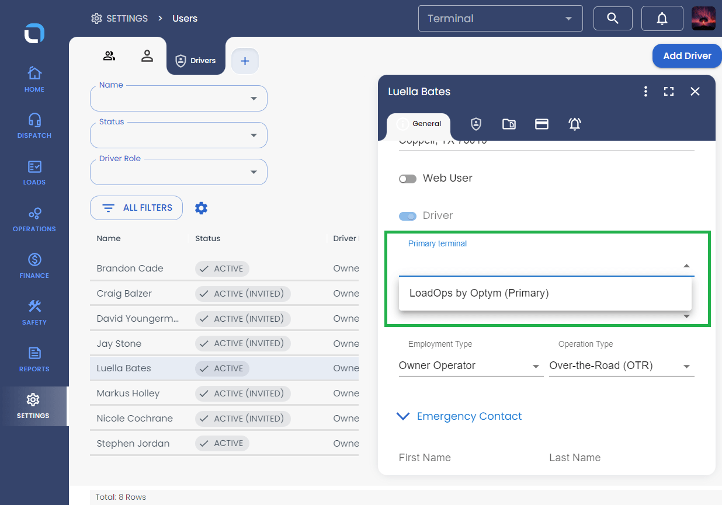
Task: Open the Operations section
Action: [x=34, y=220]
